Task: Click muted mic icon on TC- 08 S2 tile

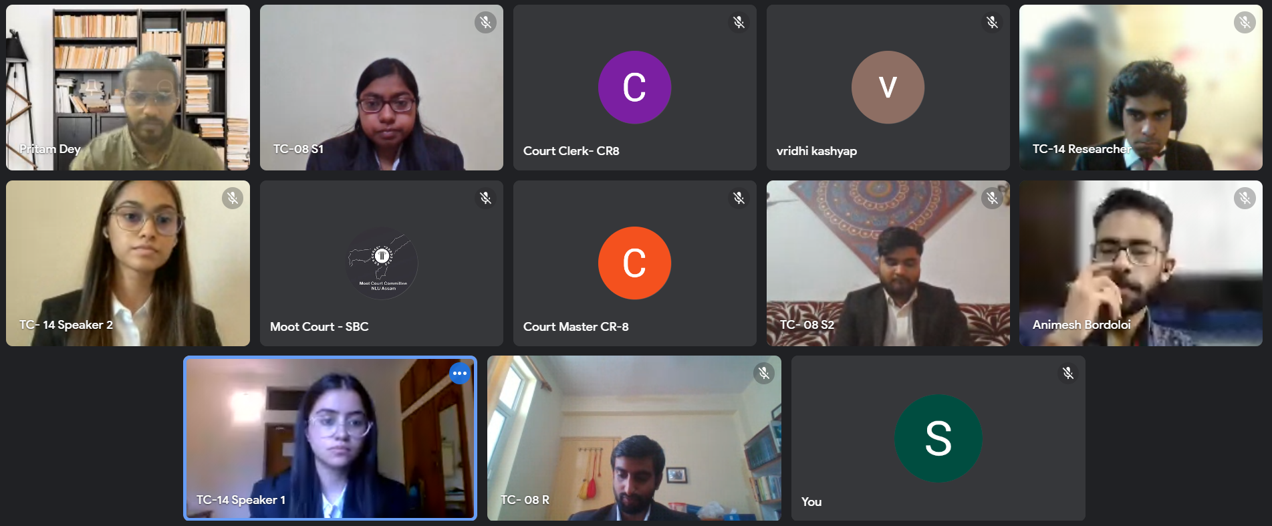Action: pyautogui.click(x=992, y=198)
